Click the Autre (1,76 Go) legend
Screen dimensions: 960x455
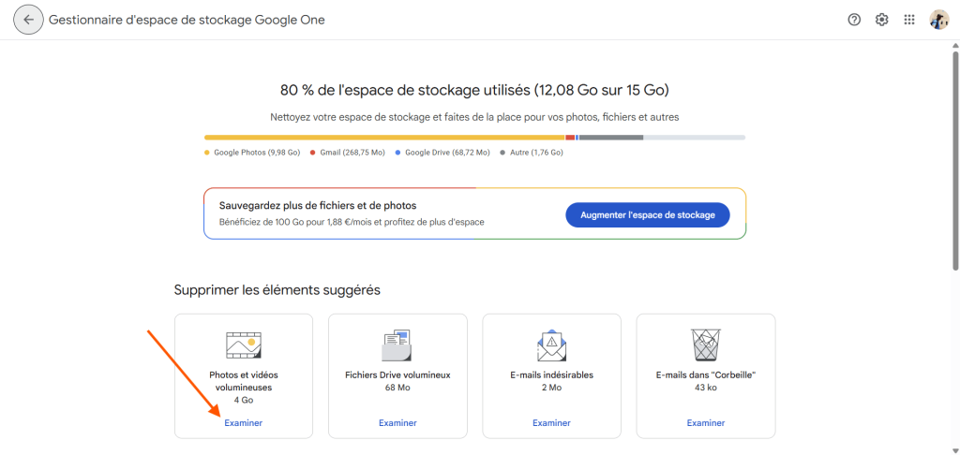pyautogui.click(x=532, y=153)
